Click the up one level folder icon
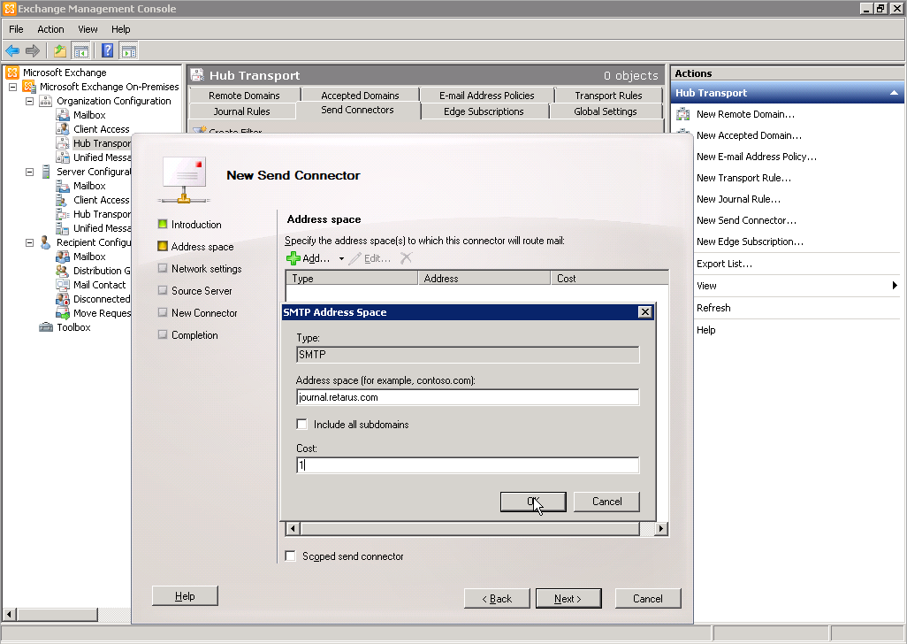 60,50
